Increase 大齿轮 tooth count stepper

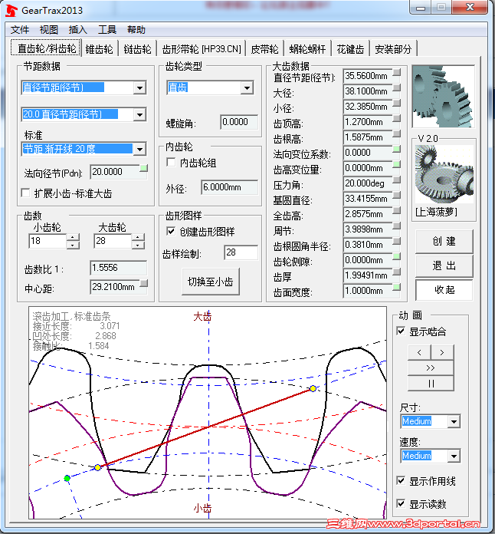pos(138,237)
